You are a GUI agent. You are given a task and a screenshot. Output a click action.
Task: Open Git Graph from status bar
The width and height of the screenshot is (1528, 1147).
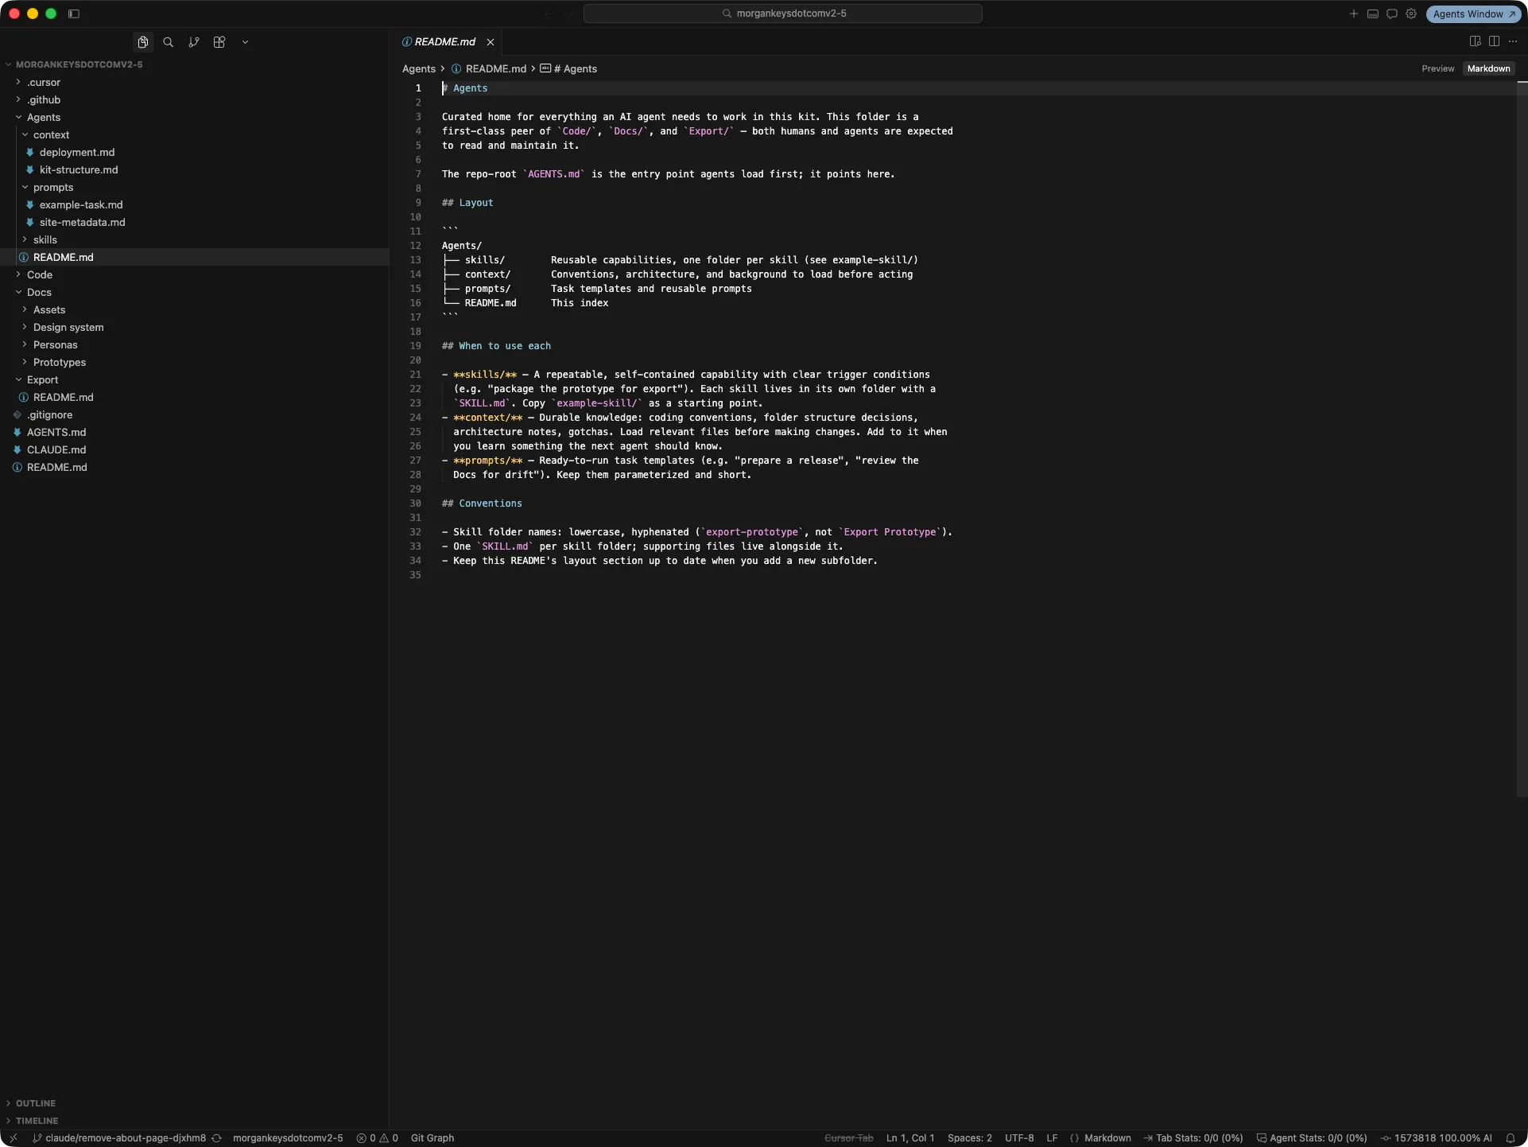point(432,1138)
